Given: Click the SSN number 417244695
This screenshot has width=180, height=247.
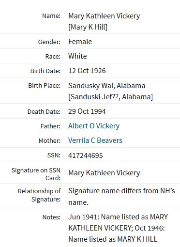Looking at the screenshot, I should (x=86, y=155).
